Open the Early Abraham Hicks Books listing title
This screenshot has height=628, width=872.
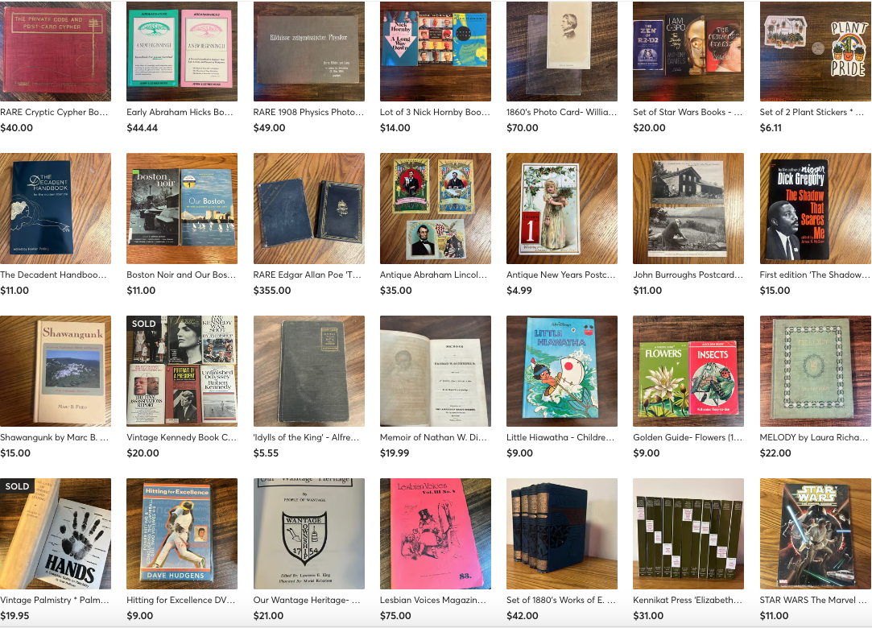click(x=180, y=112)
